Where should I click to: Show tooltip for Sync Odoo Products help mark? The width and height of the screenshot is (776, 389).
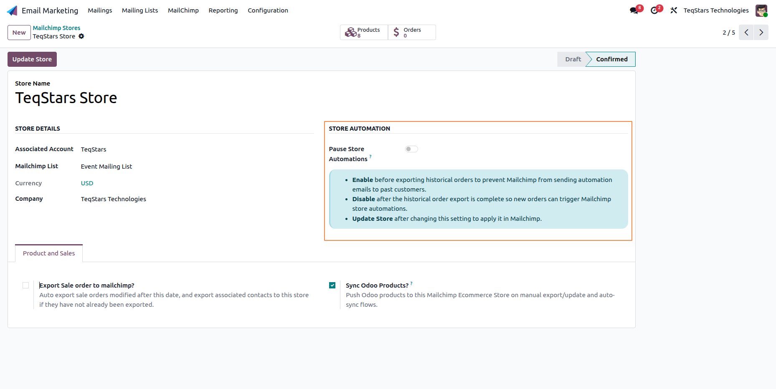coord(411,283)
